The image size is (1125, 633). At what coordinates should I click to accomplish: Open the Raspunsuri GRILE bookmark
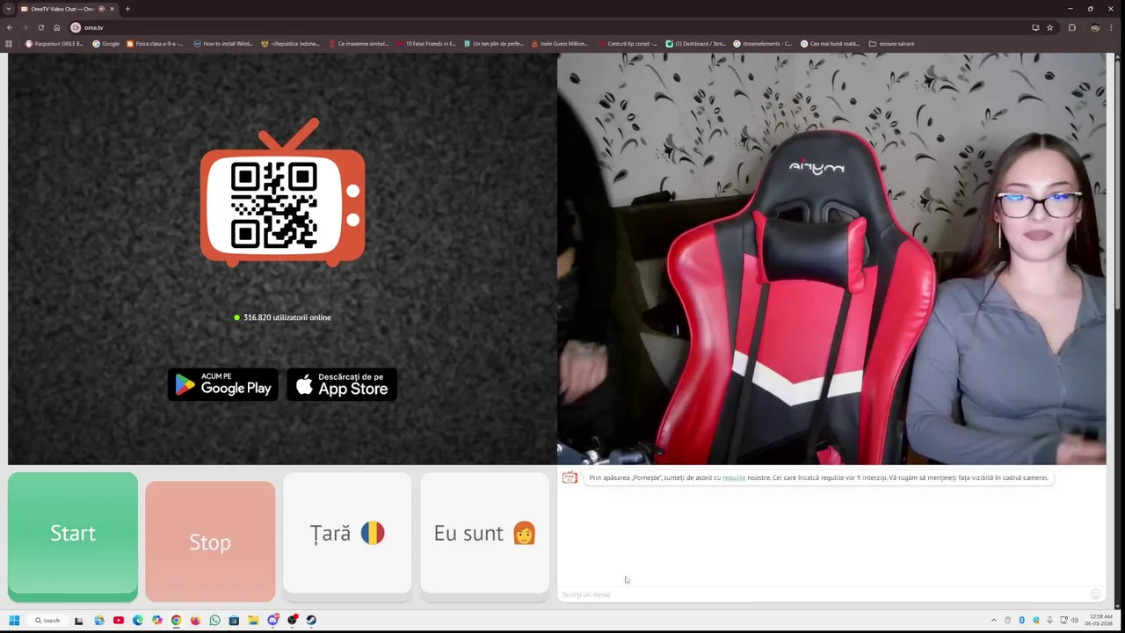click(54, 43)
